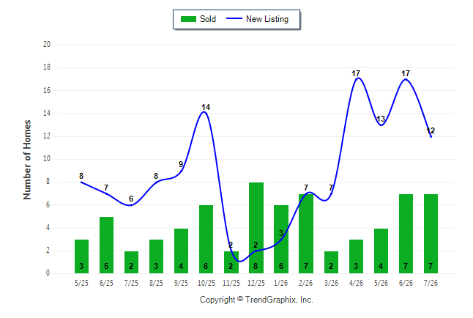Viewport: 473px width, 318px height.
Task: Select the Sold legend label
Action: point(208,19)
